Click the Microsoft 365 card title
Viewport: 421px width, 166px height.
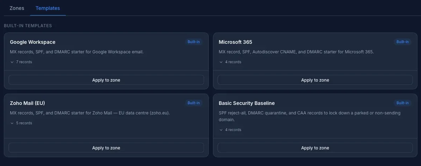236,42
